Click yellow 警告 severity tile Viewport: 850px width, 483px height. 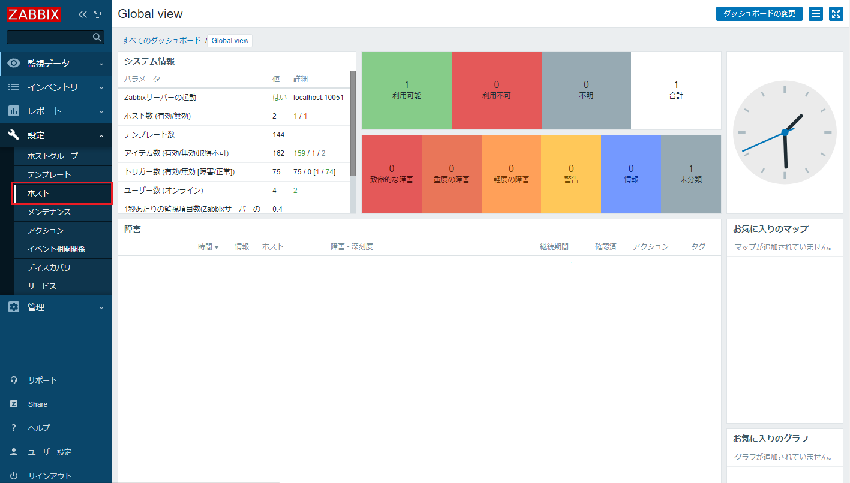tap(571, 174)
